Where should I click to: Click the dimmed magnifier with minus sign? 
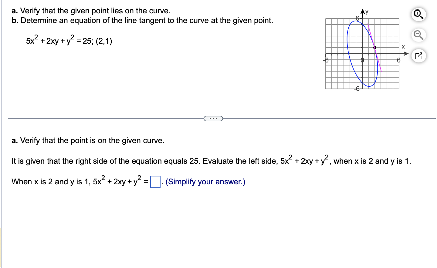(418, 35)
